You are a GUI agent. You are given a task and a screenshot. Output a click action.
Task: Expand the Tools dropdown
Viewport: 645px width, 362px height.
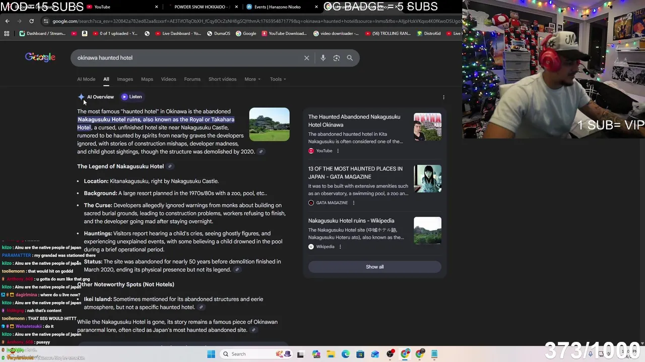[x=278, y=79]
